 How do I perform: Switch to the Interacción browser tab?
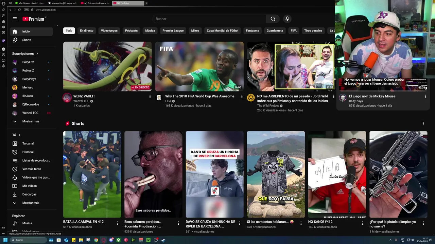[63, 3]
